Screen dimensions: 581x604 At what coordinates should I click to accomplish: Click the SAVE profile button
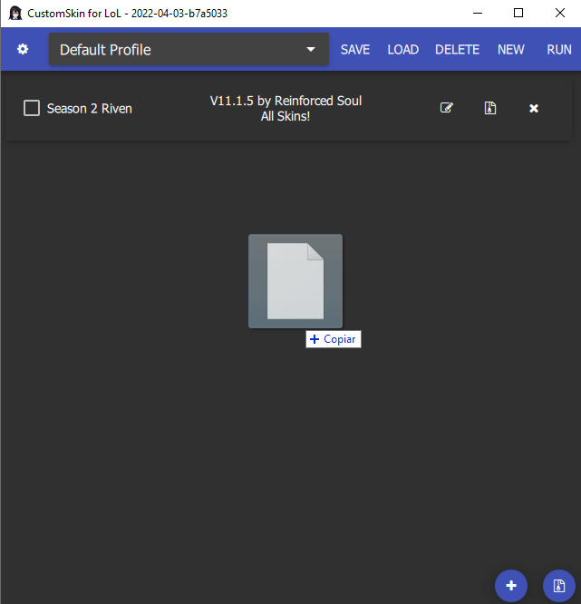[x=355, y=49]
